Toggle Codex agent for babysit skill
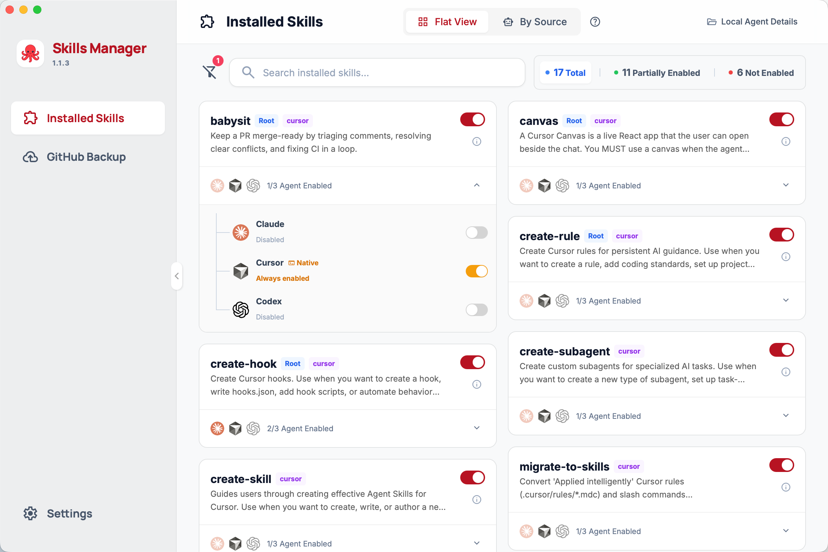The image size is (828, 552). tap(476, 310)
